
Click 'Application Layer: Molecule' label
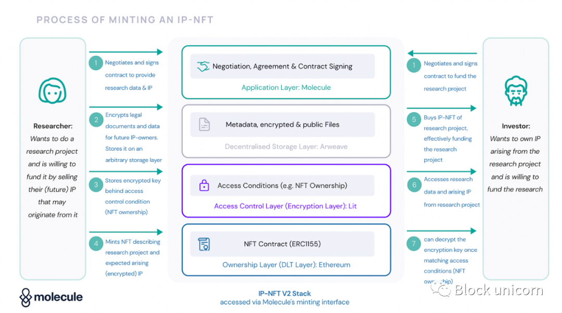pos(286,87)
